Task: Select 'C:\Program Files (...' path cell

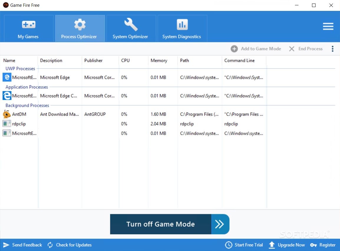Action: pyautogui.click(x=199, y=114)
